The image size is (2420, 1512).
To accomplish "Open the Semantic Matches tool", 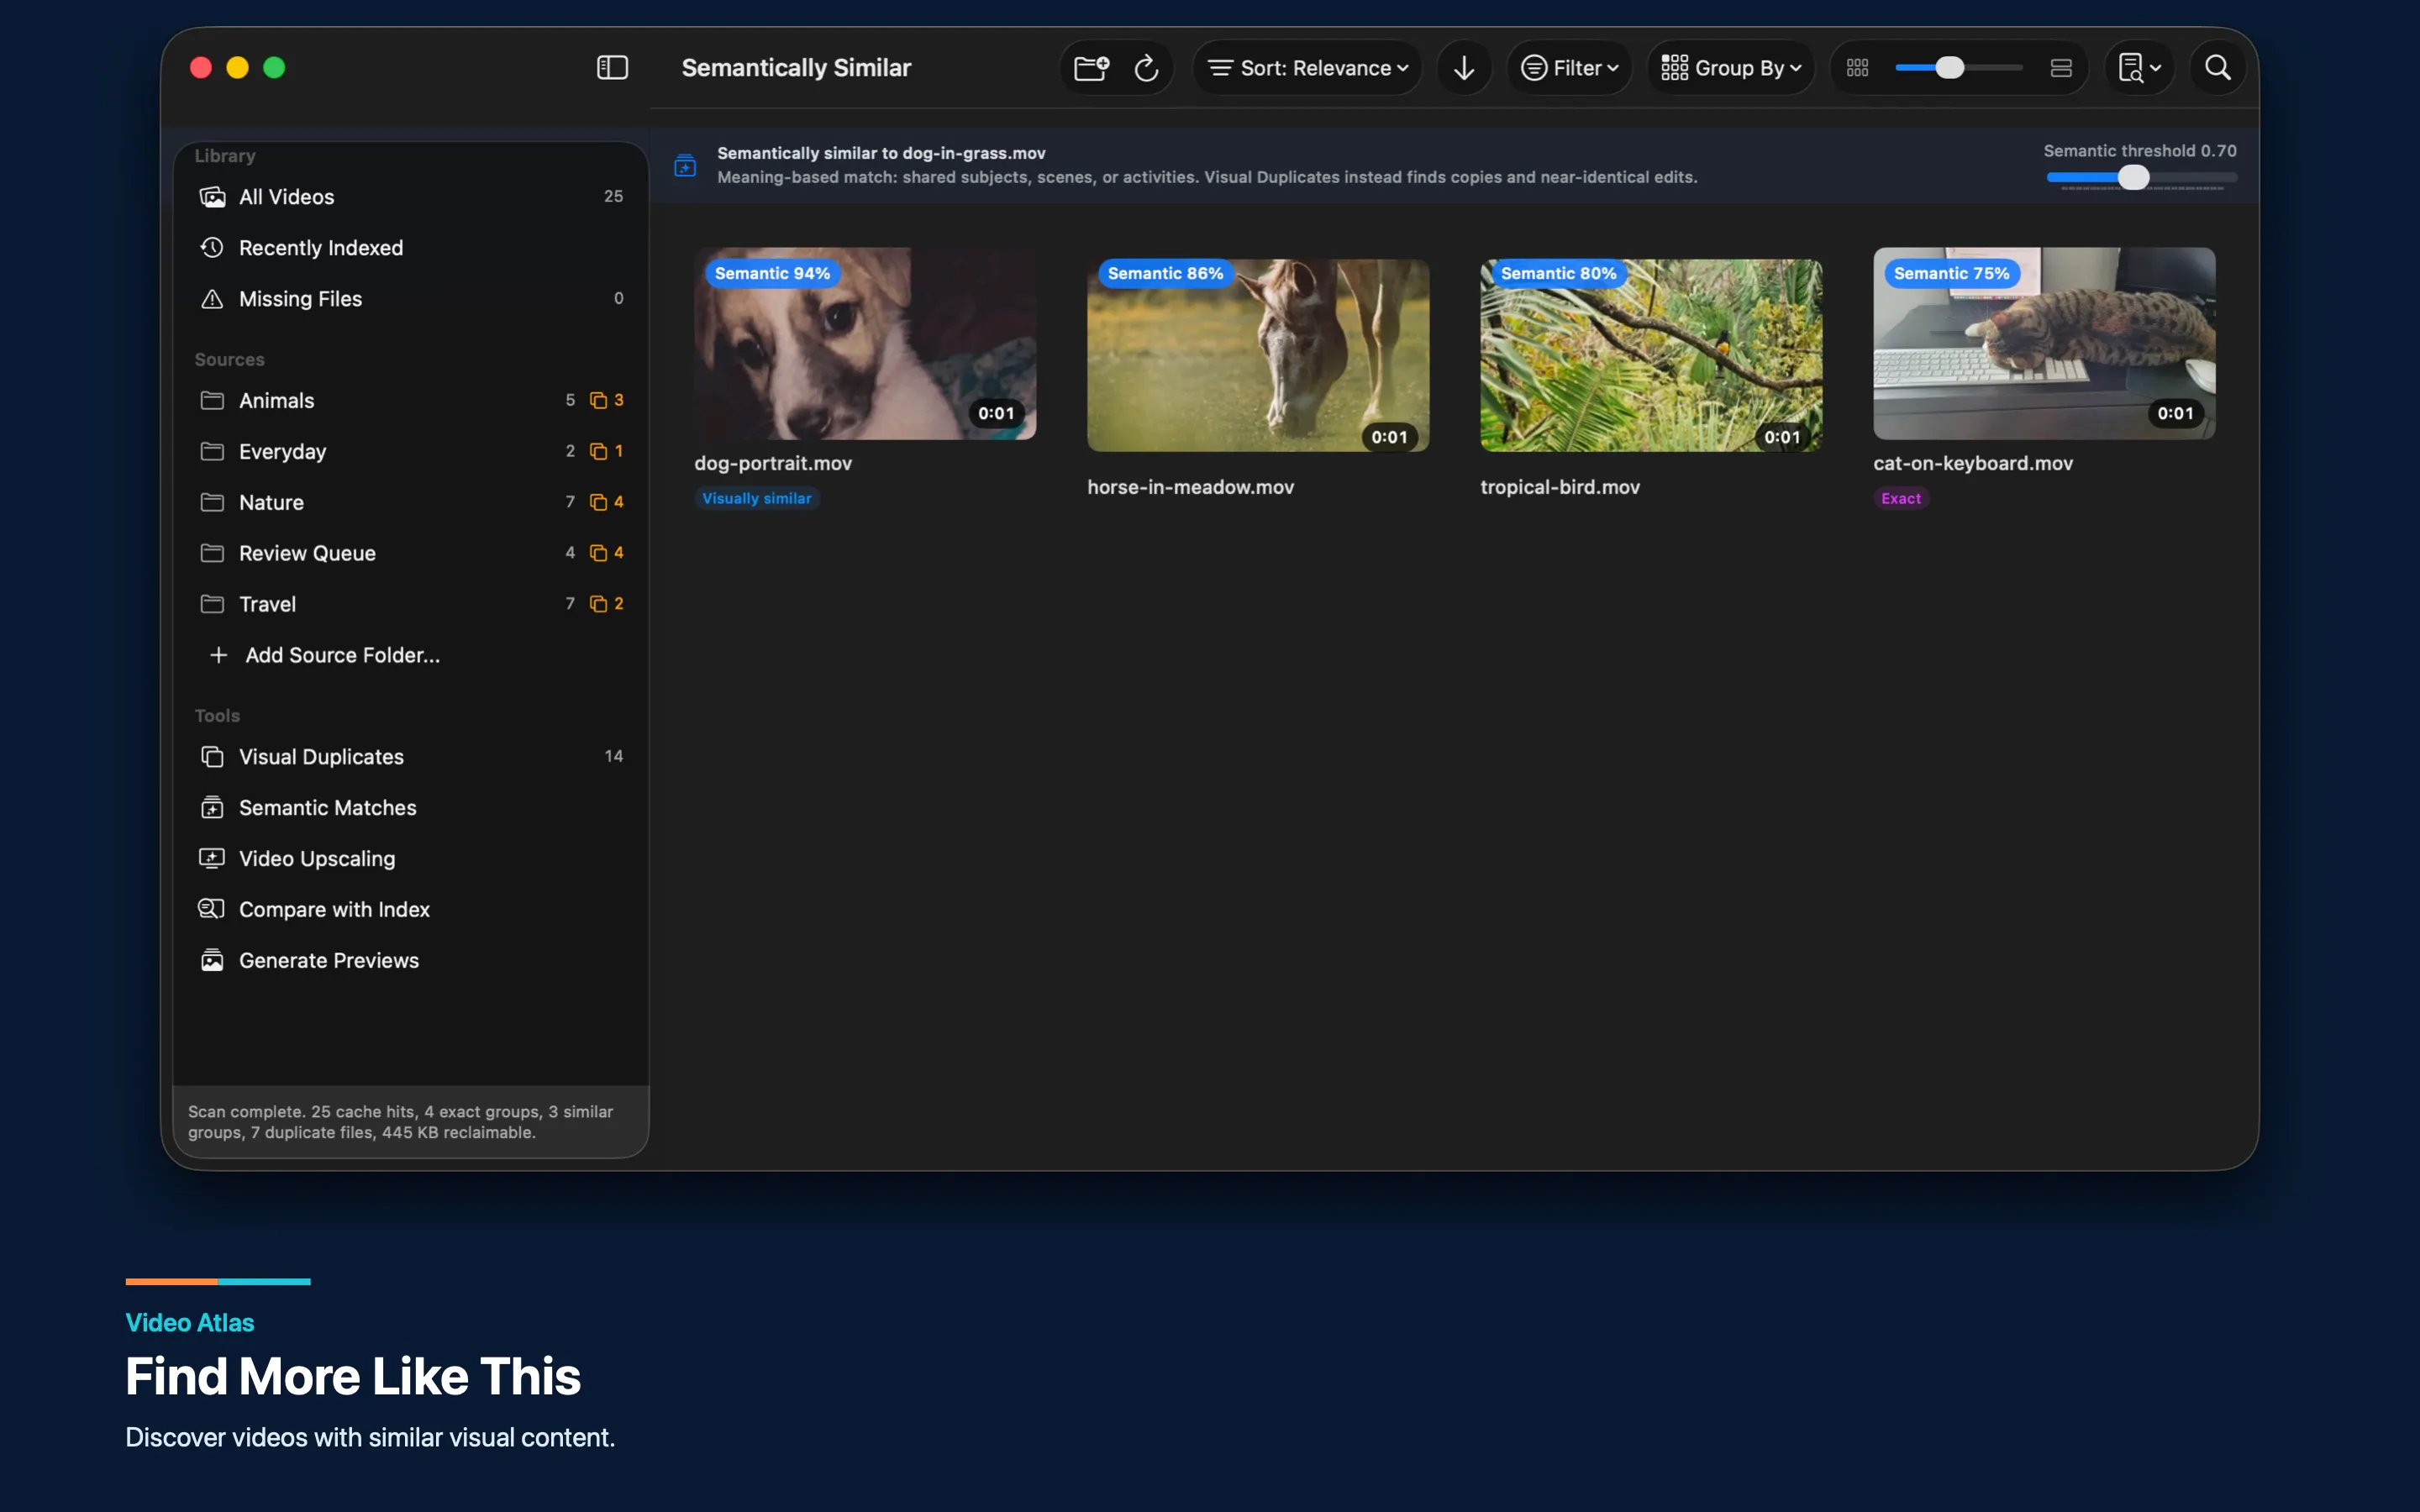I will click(x=411, y=808).
